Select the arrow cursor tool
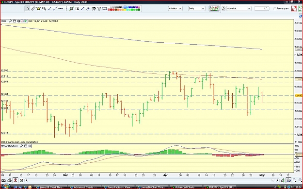 tap(28, 9)
